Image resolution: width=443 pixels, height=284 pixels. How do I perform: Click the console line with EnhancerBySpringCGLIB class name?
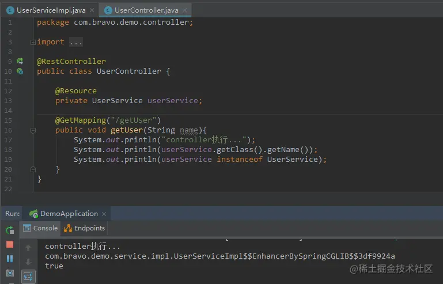coord(220,256)
